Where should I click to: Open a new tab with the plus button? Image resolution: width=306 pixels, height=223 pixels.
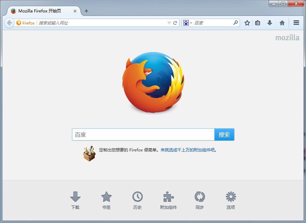[86, 11]
